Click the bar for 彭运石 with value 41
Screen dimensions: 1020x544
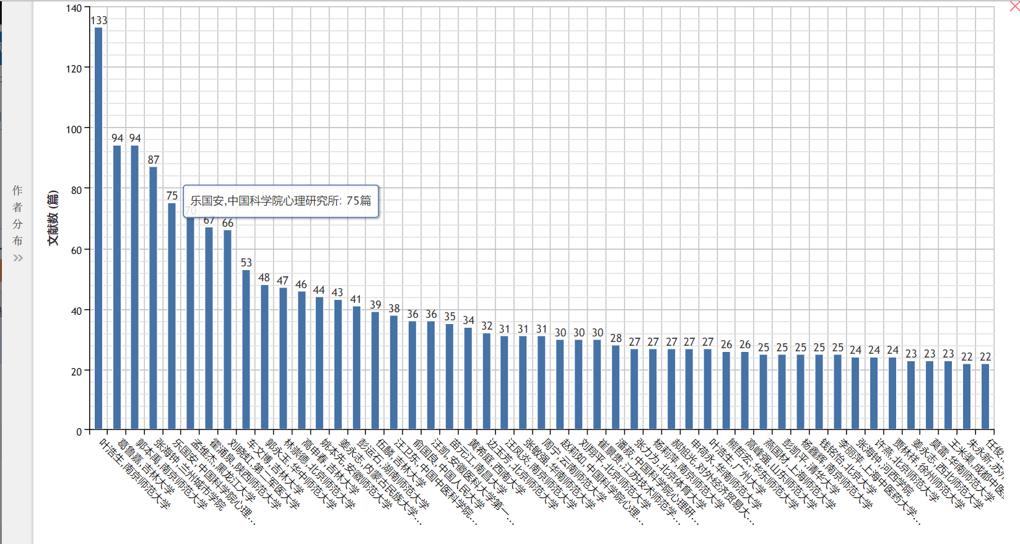click(x=356, y=368)
